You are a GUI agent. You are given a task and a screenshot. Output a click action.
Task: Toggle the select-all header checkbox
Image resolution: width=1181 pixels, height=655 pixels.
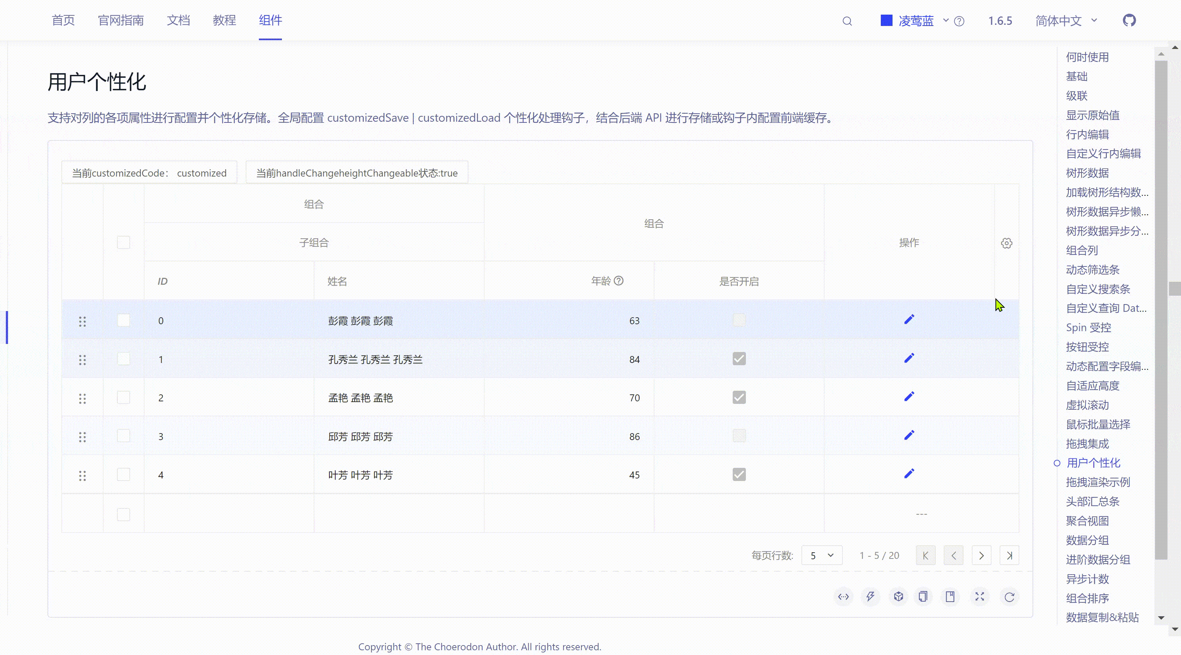pos(123,242)
